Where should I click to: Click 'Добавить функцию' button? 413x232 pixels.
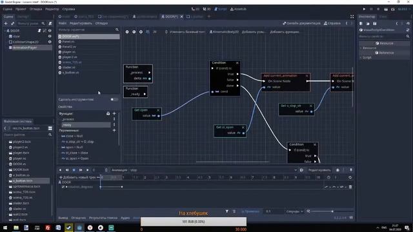tap(285, 32)
